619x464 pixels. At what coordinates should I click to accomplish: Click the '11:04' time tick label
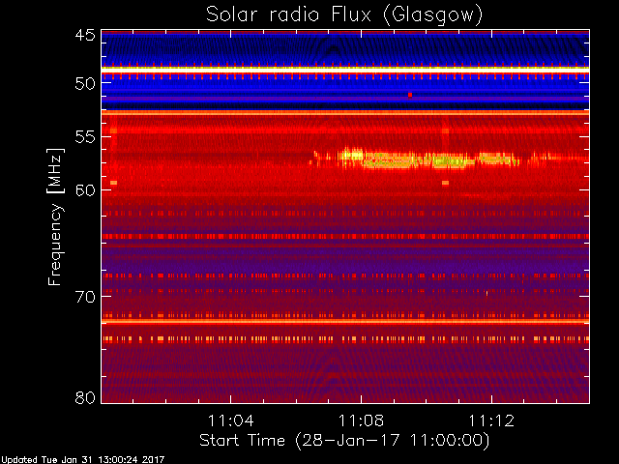[230, 420]
